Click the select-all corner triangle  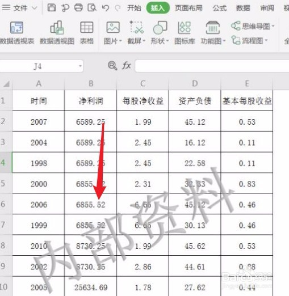7,83
